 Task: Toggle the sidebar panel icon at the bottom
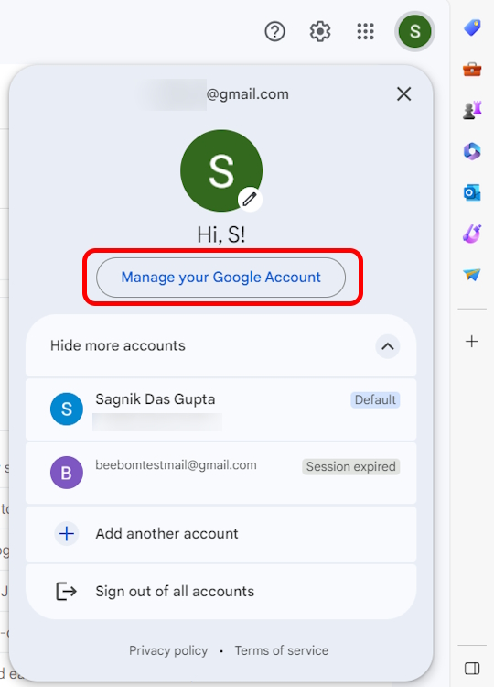(x=472, y=669)
